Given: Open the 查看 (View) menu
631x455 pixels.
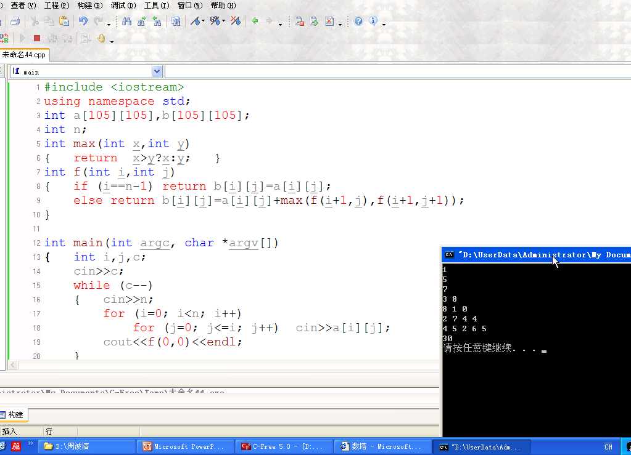Looking at the screenshot, I should point(23,6).
